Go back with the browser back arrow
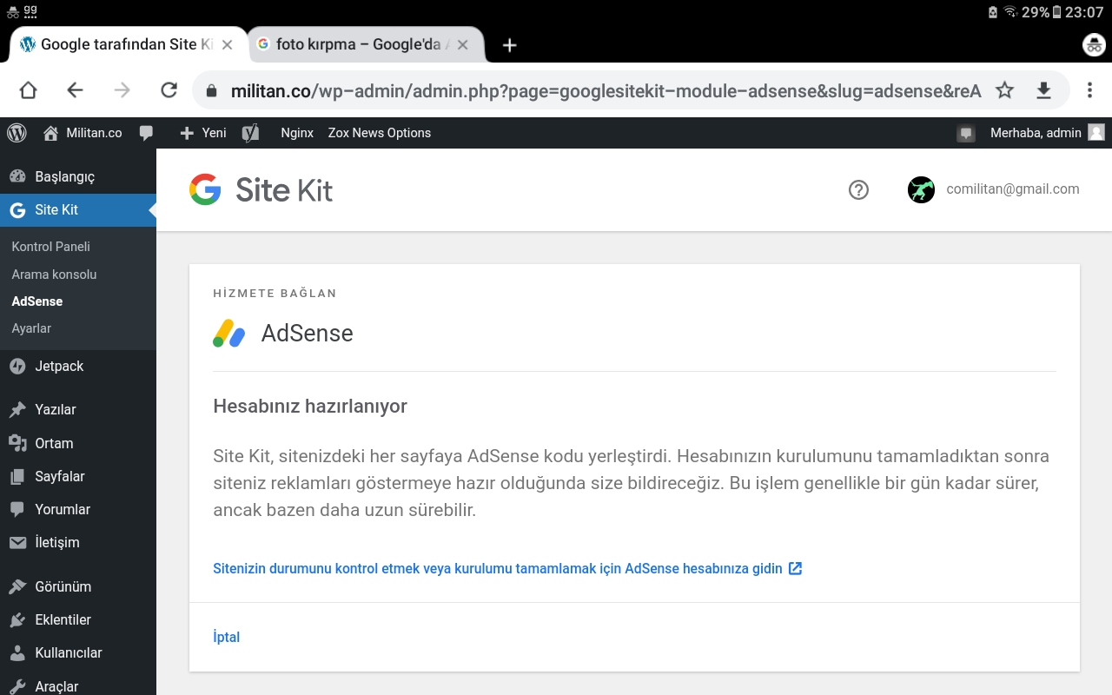The image size is (1112, 695). pyautogui.click(x=76, y=90)
